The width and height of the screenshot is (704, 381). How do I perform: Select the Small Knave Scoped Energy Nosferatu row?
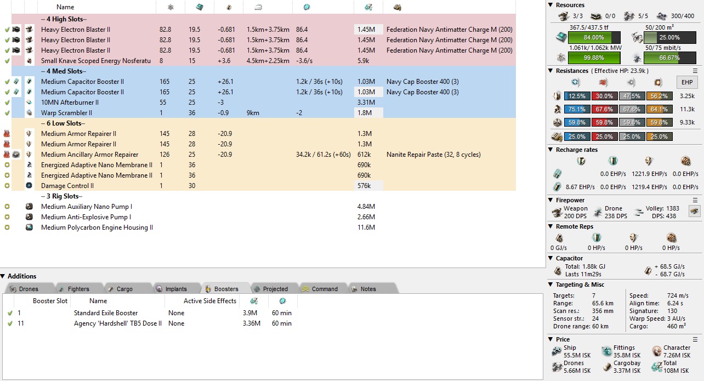95,61
